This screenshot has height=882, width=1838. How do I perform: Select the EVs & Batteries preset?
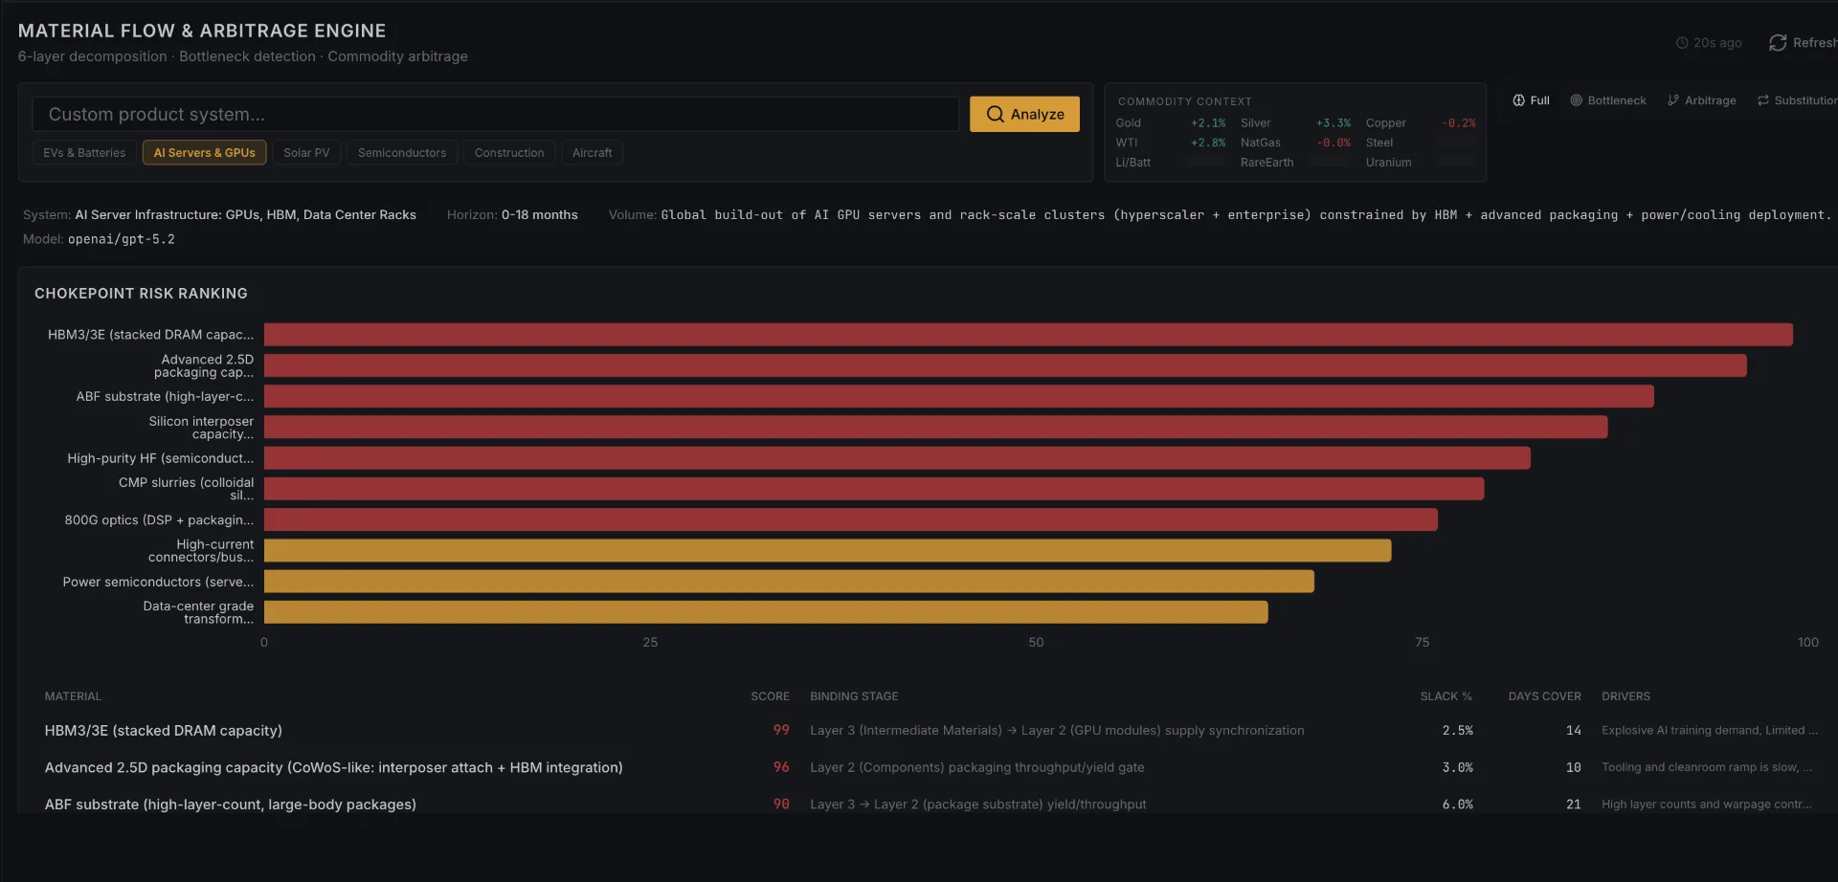(84, 153)
